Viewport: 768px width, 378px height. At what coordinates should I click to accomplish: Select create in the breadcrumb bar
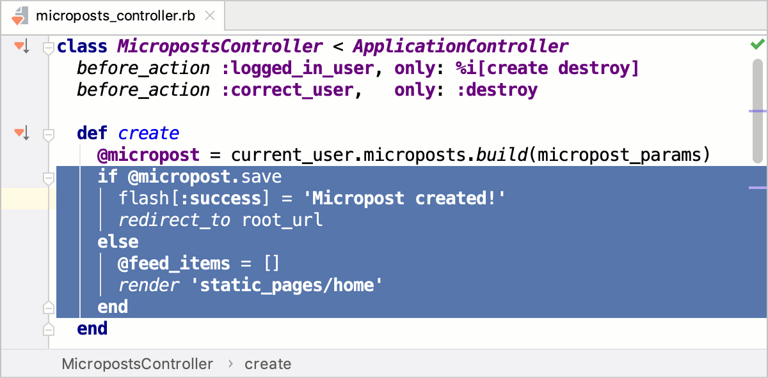click(268, 364)
